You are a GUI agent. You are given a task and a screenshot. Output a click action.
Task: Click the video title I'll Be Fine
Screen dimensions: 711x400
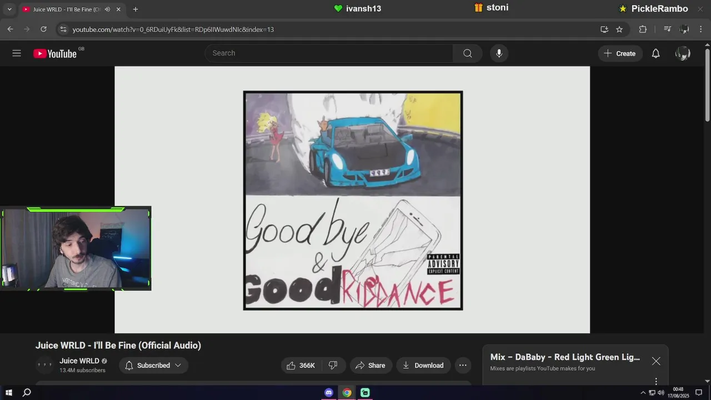[118, 346]
